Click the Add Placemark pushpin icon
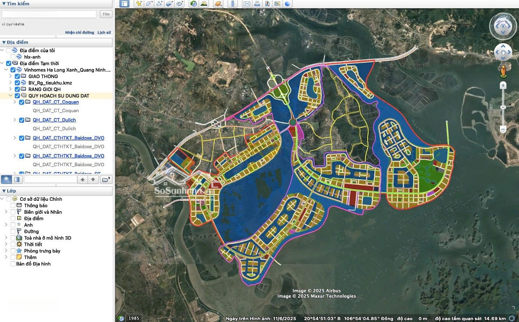This screenshot has height=322, width=519. (x=138, y=3)
